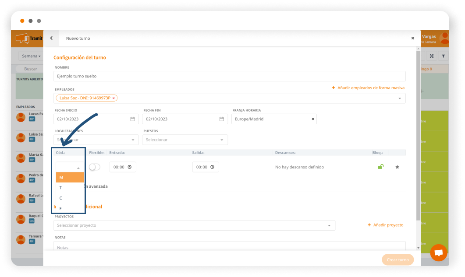Set the Salida time field
This screenshot has height=277, width=465.
coord(205,167)
